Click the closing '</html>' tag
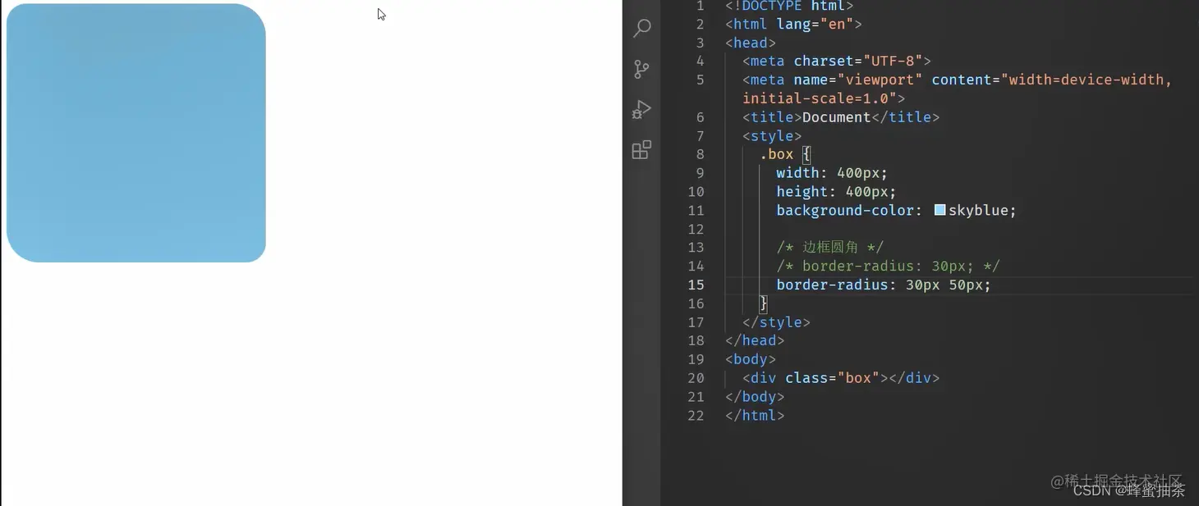Screen dimensions: 1199x506 755,415
